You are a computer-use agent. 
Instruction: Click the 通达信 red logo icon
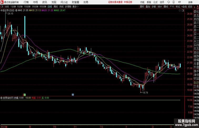pos(2,2)
